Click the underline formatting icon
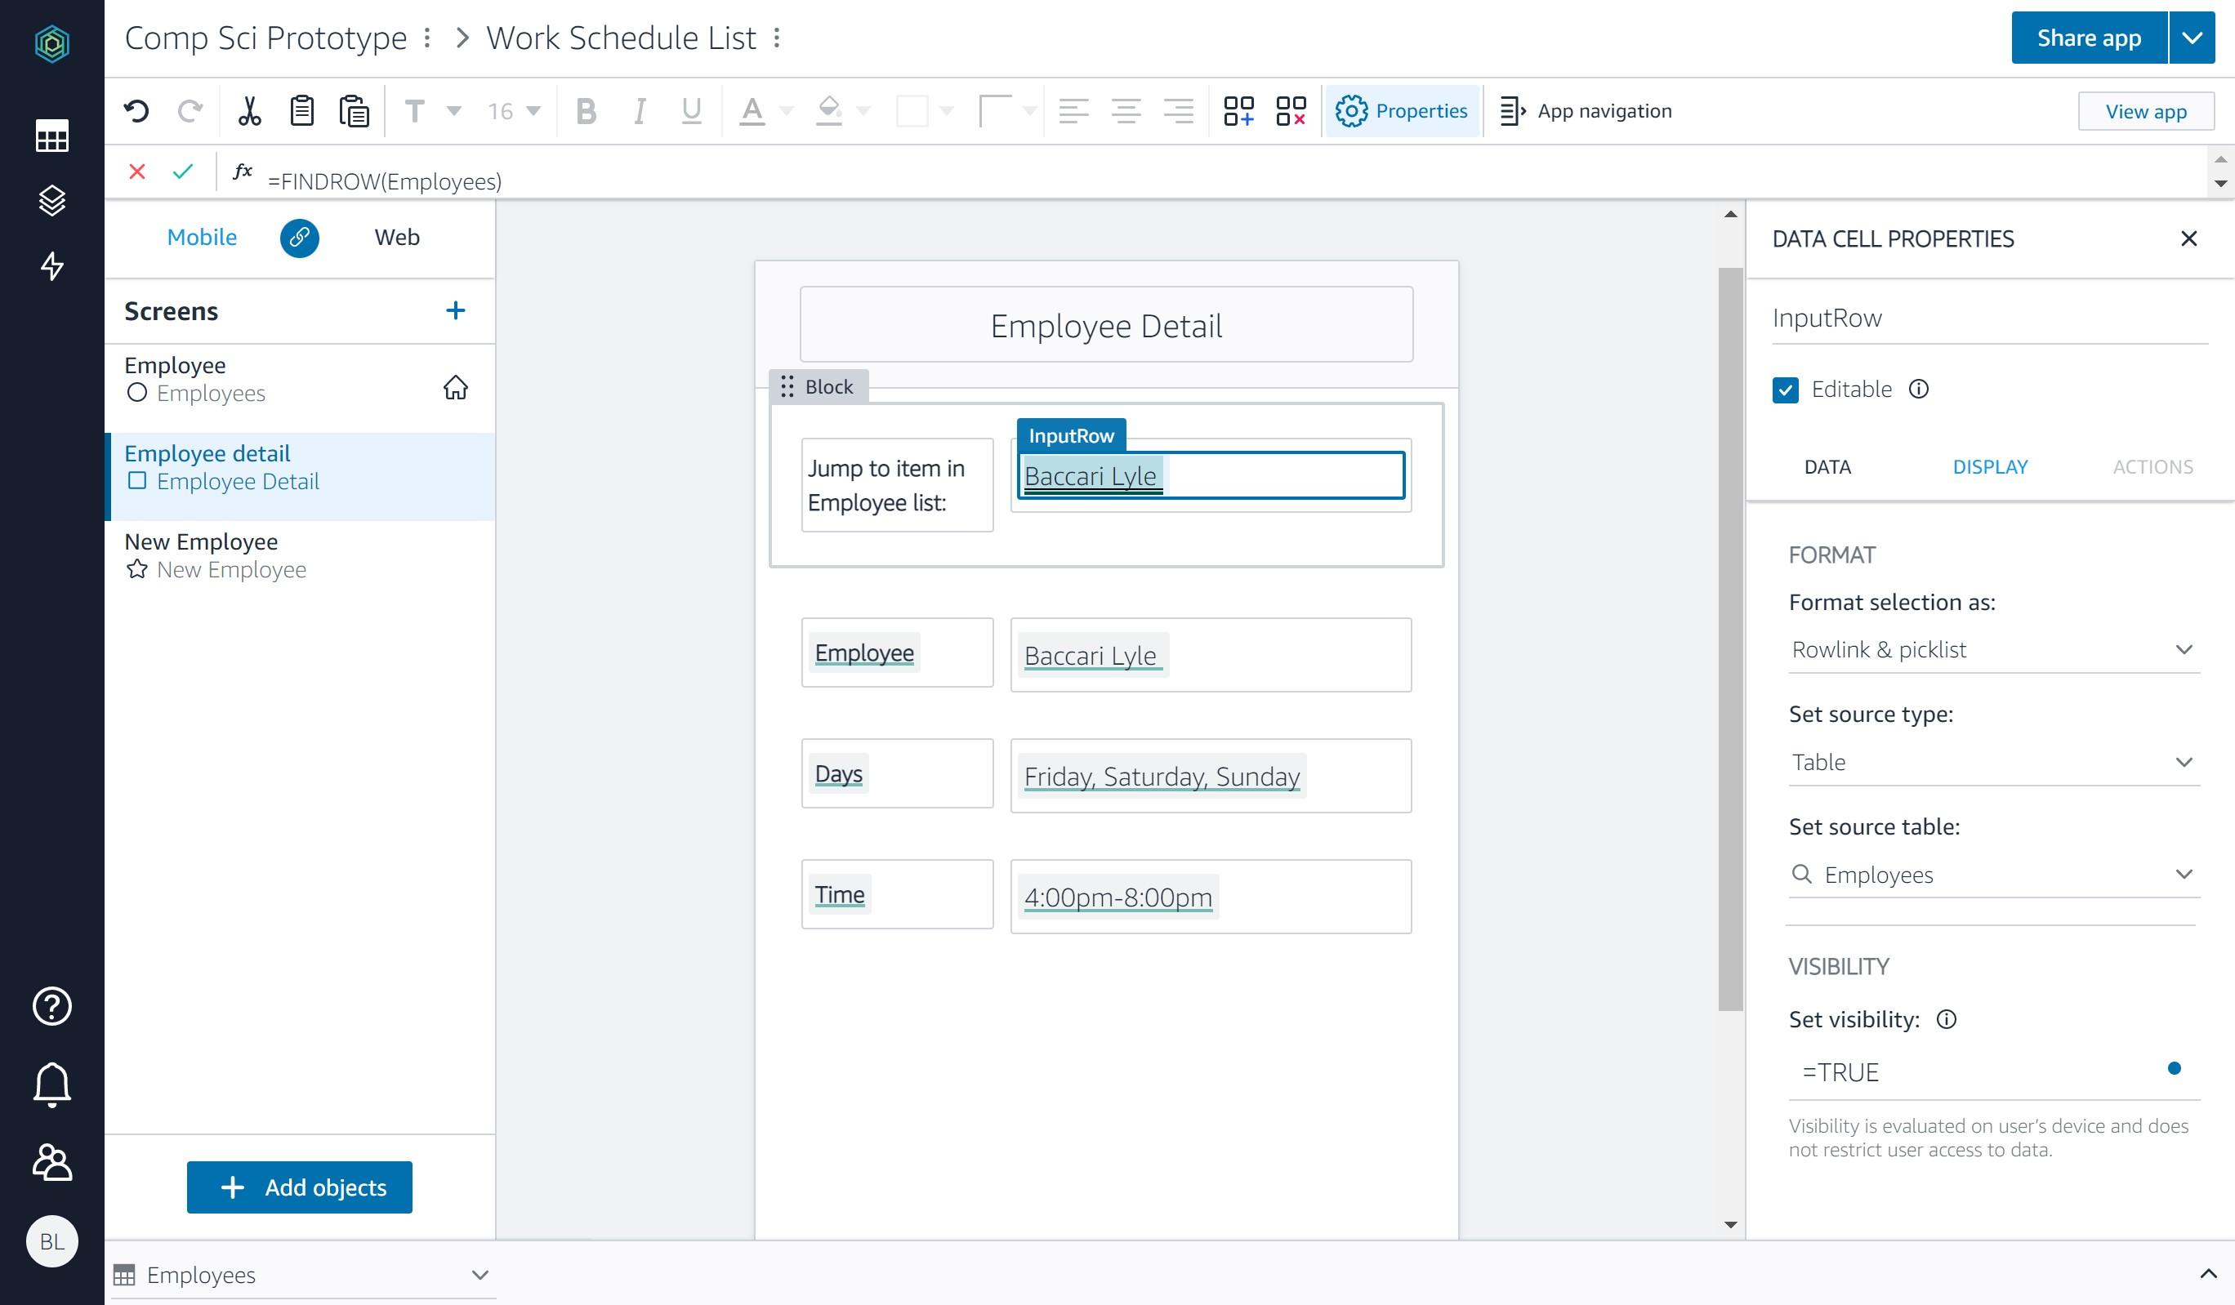Viewport: 2235px width, 1305px height. [689, 110]
